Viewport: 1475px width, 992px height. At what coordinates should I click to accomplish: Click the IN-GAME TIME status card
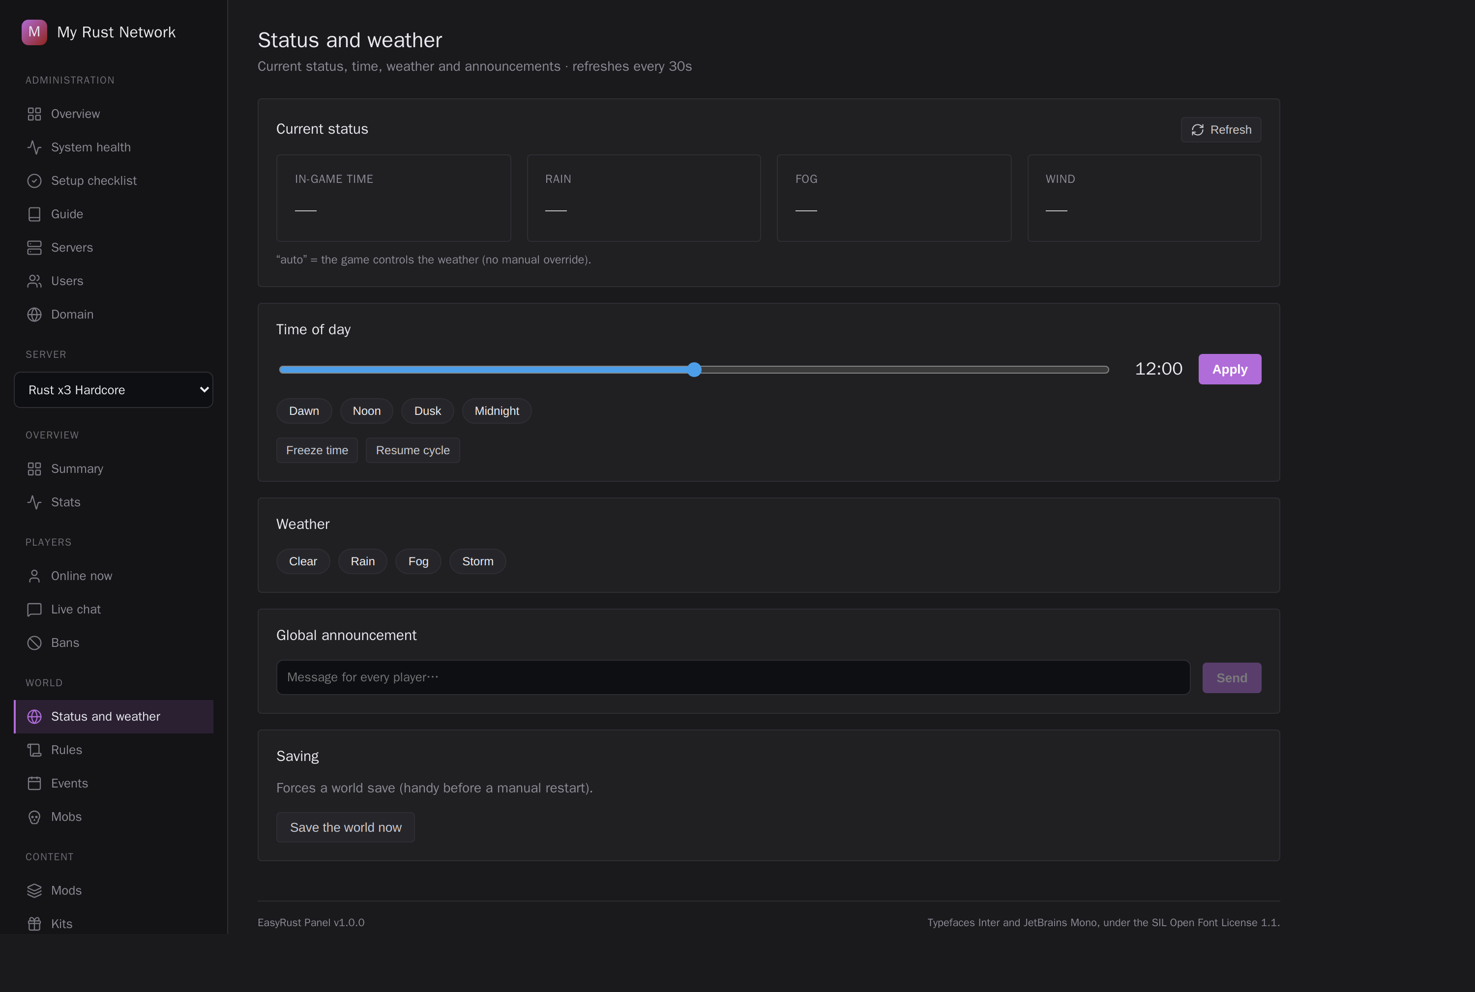394,198
